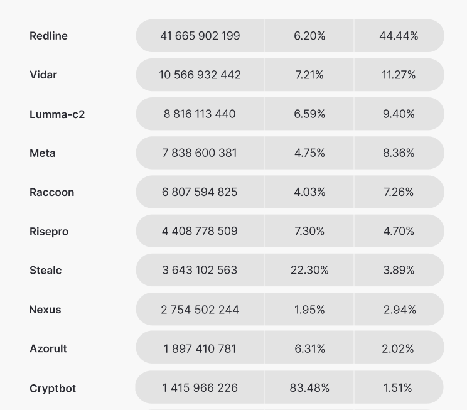Viewport: 467px width, 410px height.
Task: Click the 41 665 902 199 cell
Action: click(x=200, y=36)
